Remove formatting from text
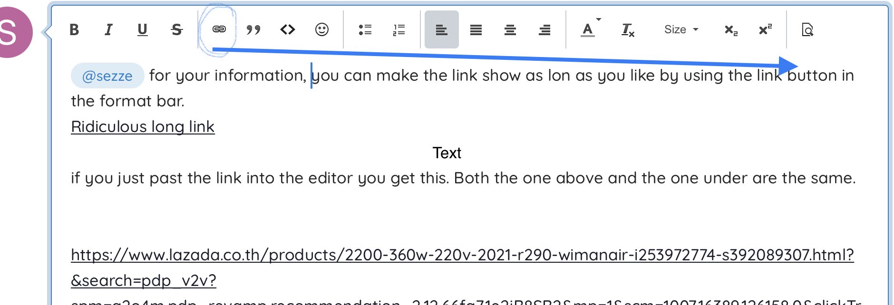Viewport: 894px width, 305px height. pyautogui.click(x=628, y=30)
